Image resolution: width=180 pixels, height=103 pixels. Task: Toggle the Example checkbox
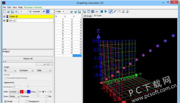coord(30,12)
